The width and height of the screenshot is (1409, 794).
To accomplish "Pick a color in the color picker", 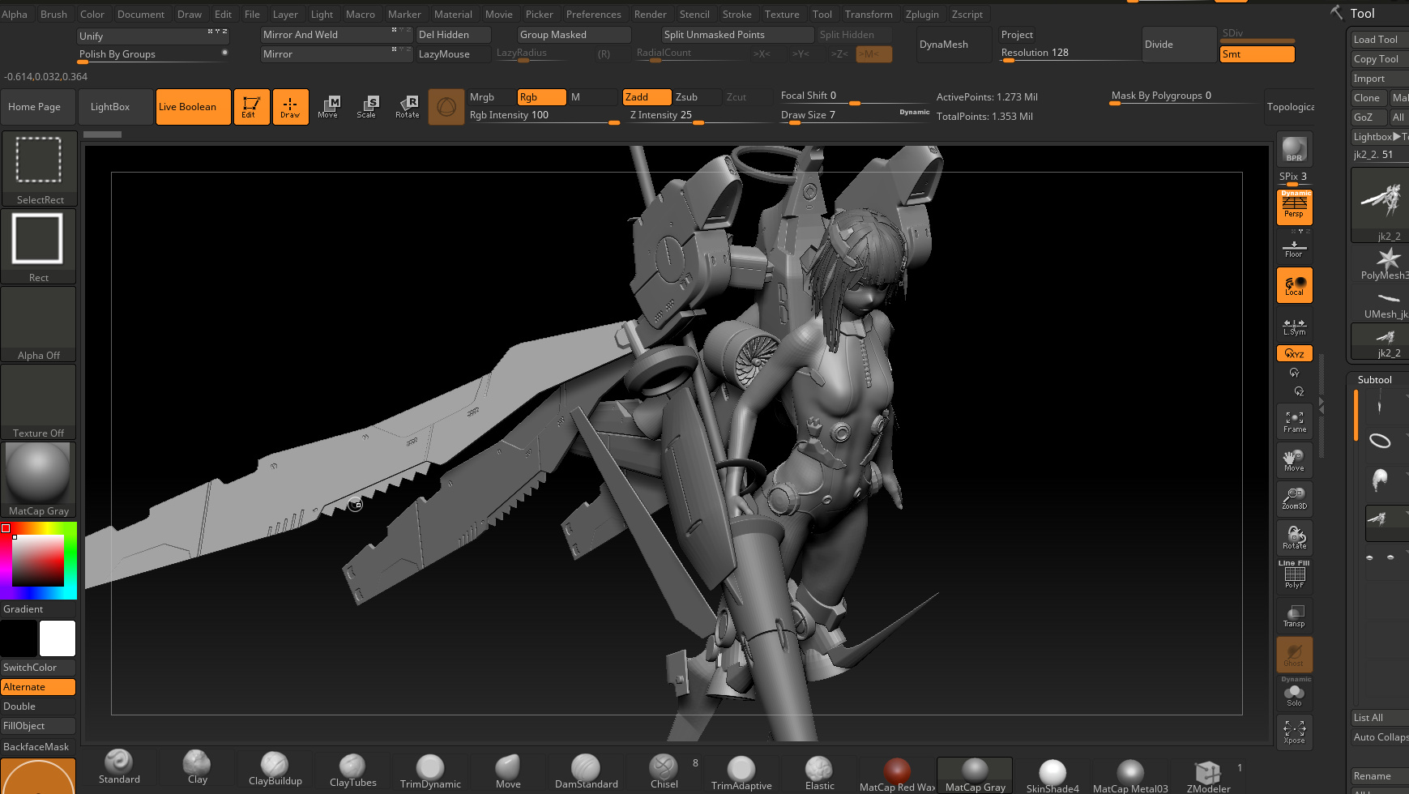I will (38, 561).
